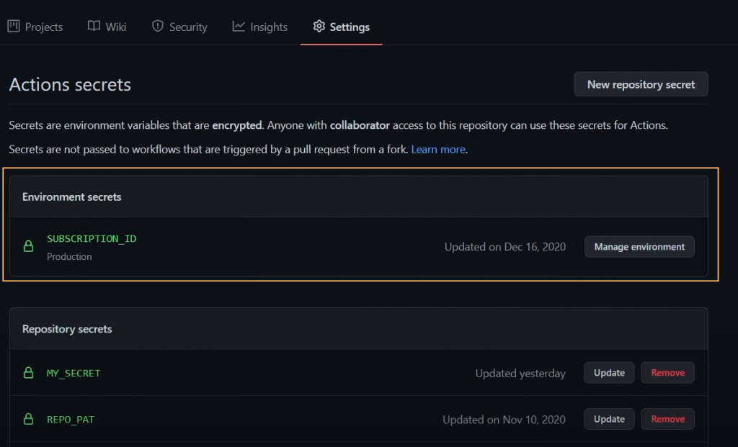Viewport: 738px width, 447px height.
Task: Remove the MY_SECRET secret
Action: click(667, 373)
